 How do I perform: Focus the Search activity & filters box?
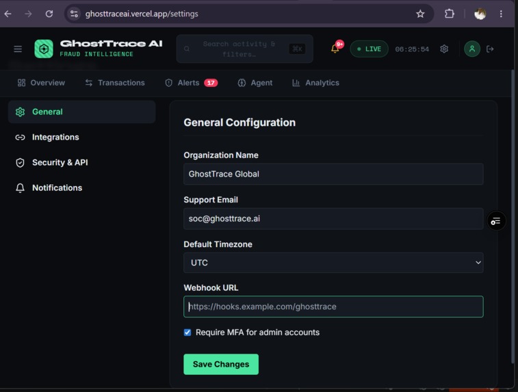[245, 49]
